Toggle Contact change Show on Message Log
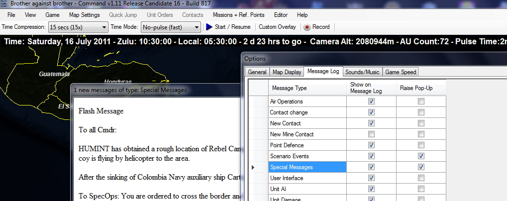The image size is (507, 201). click(x=371, y=112)
